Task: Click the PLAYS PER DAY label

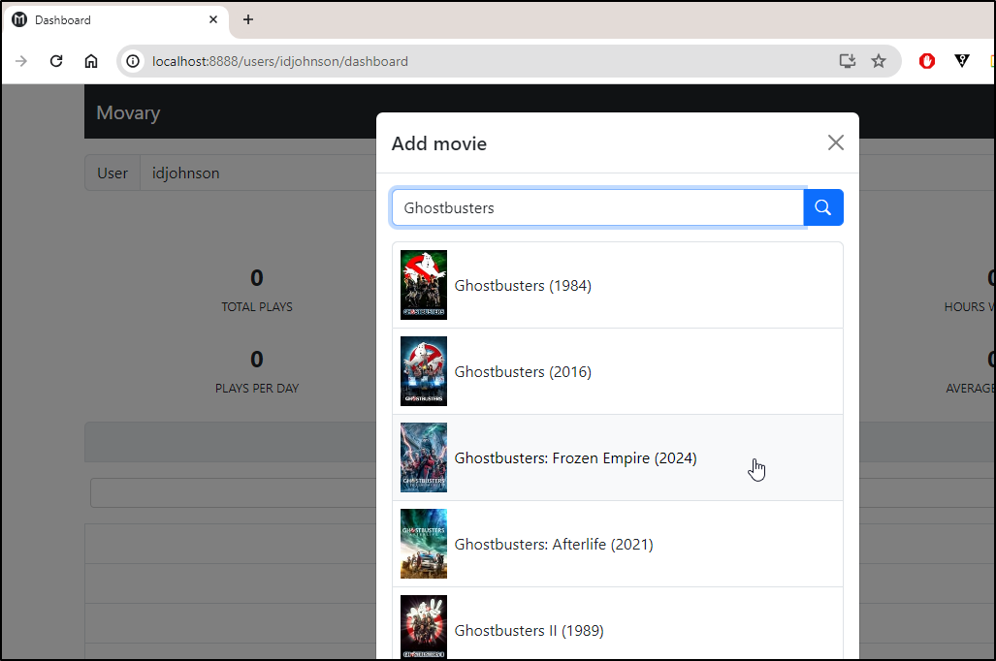Action: [257, 388]
